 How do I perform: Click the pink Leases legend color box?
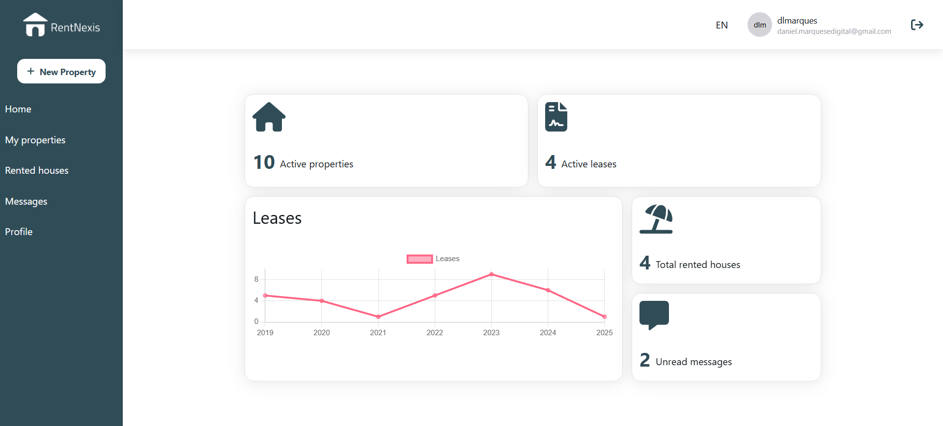pyautogui.click(x=419, y=259)
